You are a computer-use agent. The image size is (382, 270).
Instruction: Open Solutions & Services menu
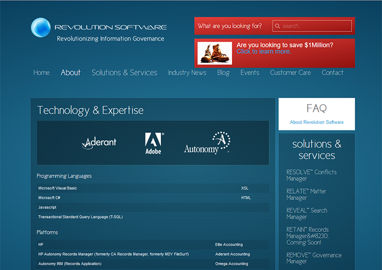click(124, 73)
